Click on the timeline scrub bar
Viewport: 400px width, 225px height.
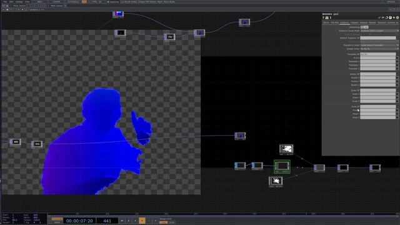(223, 214)
